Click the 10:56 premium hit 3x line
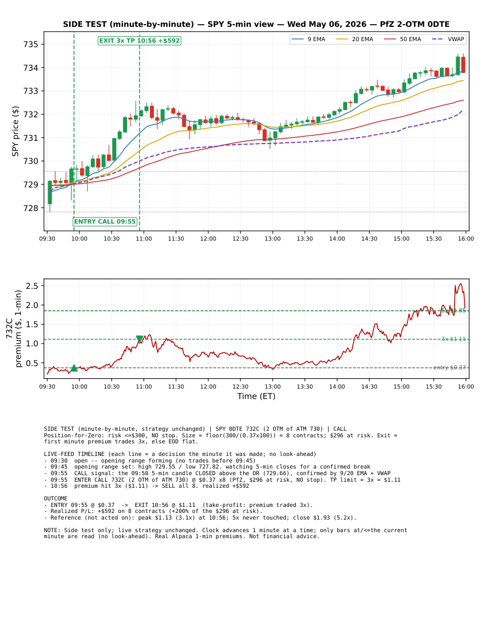This screenshot has width=489, height=633. [146, 486]
